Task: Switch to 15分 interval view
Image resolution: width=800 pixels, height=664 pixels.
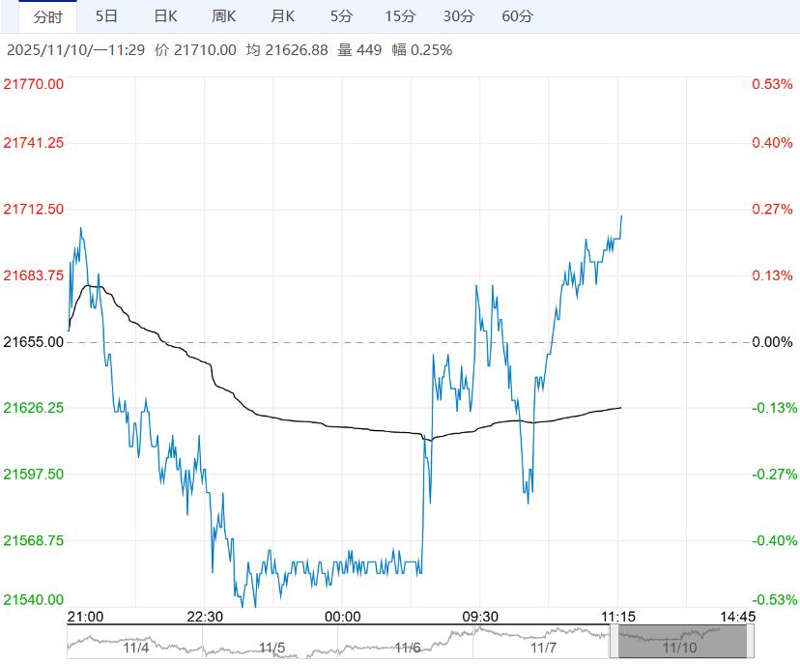Action: pos(399,16)
